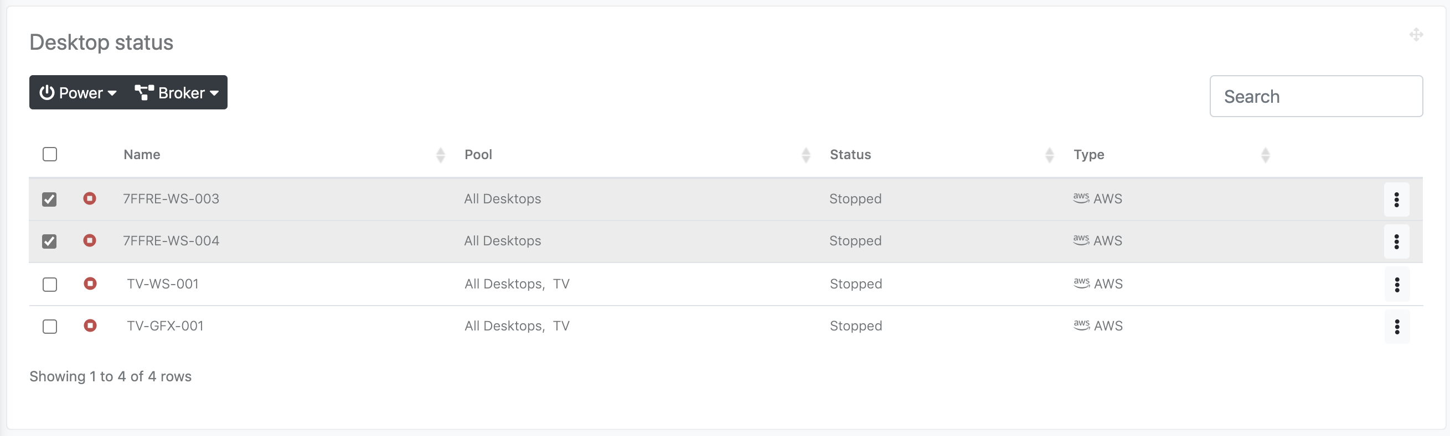Open the kebab menu for 7FFRE-WS-004

tap(1396, 241)
